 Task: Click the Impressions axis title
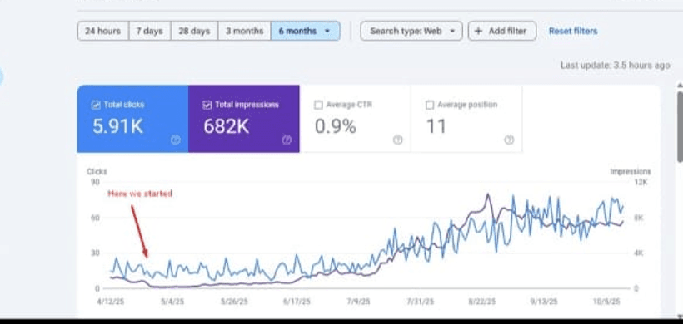pos(630,172)
